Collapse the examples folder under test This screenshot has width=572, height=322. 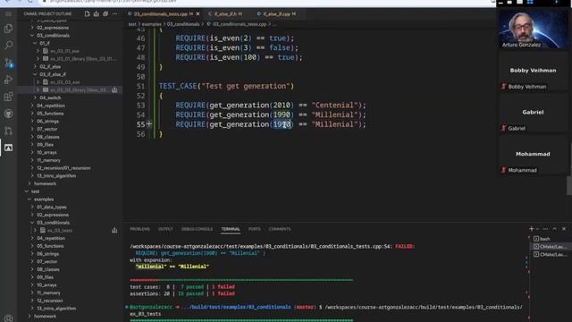[29, 199]
